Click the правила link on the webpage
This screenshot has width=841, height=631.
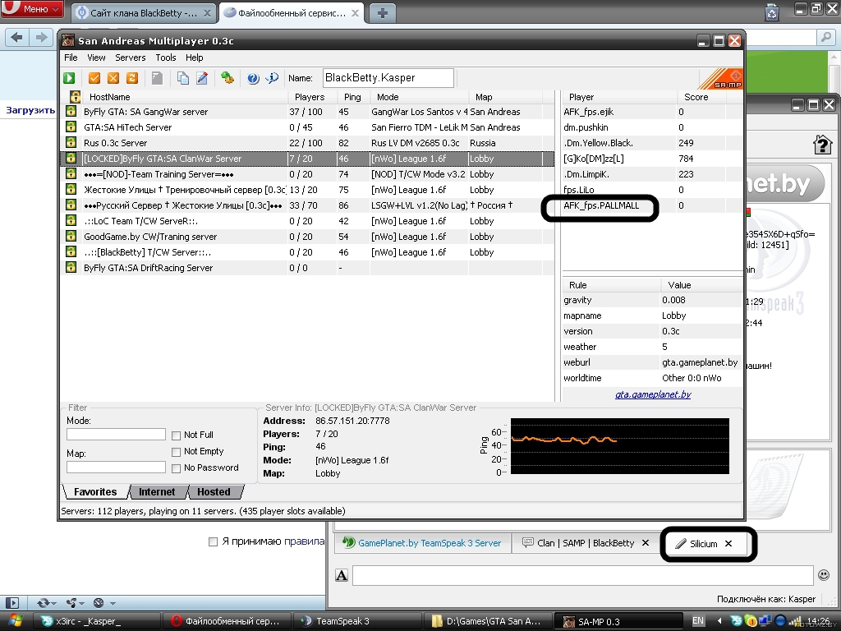pos(304,541)
